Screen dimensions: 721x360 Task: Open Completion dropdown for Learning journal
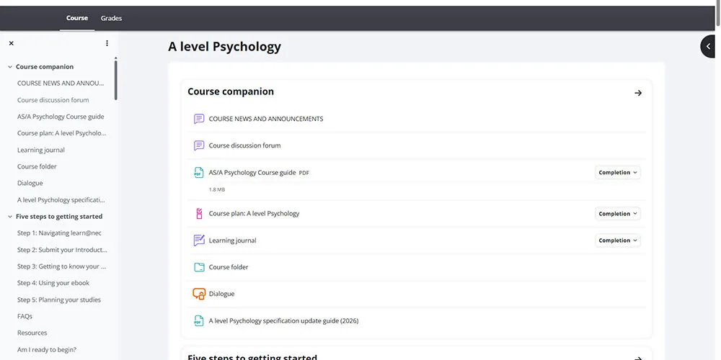pos(618,240)
